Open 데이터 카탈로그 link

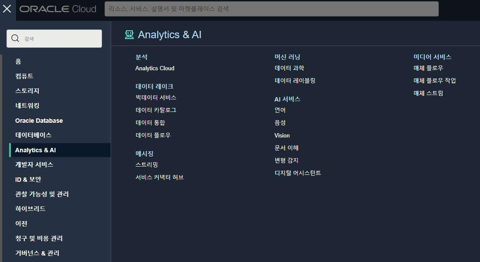[x=156, y=110]
